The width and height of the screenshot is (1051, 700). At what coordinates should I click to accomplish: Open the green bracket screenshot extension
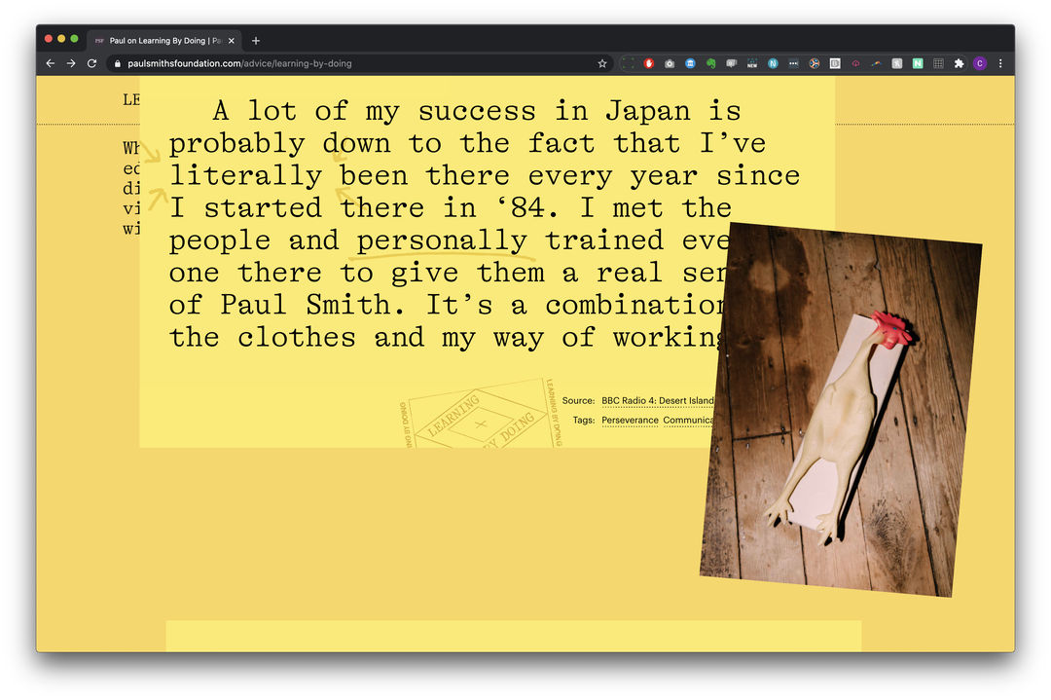(628, 63)
